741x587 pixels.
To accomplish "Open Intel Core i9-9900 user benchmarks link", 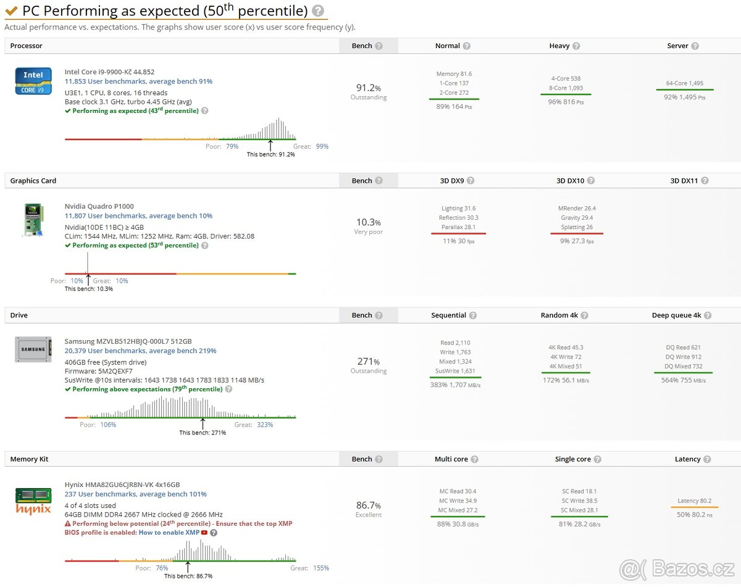I will [x=138, y=81].
